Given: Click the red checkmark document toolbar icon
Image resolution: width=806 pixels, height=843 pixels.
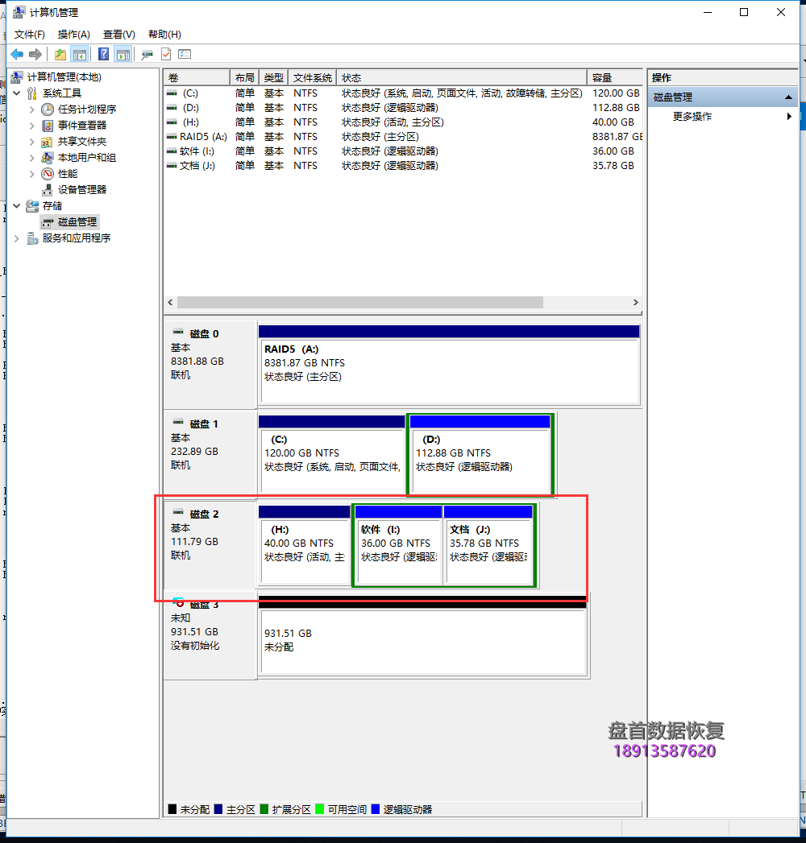Looking at the screenshot, I should coord(165,53).
